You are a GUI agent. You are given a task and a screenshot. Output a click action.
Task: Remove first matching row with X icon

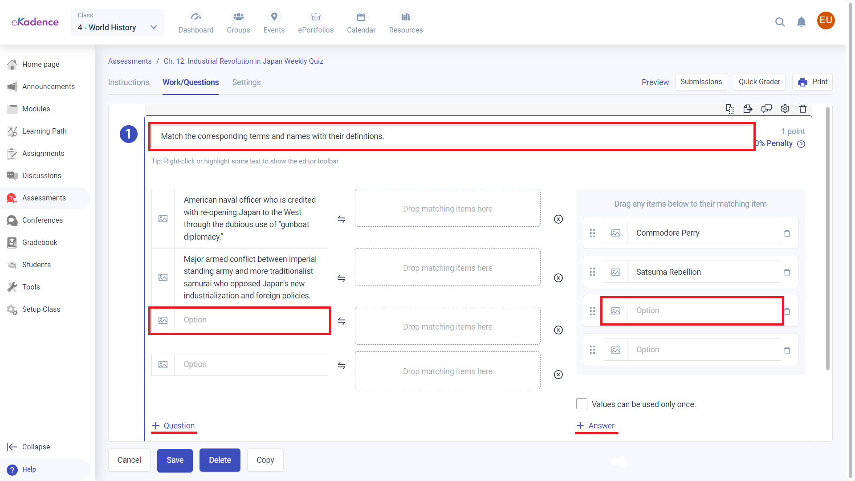[x=558, y=219]
